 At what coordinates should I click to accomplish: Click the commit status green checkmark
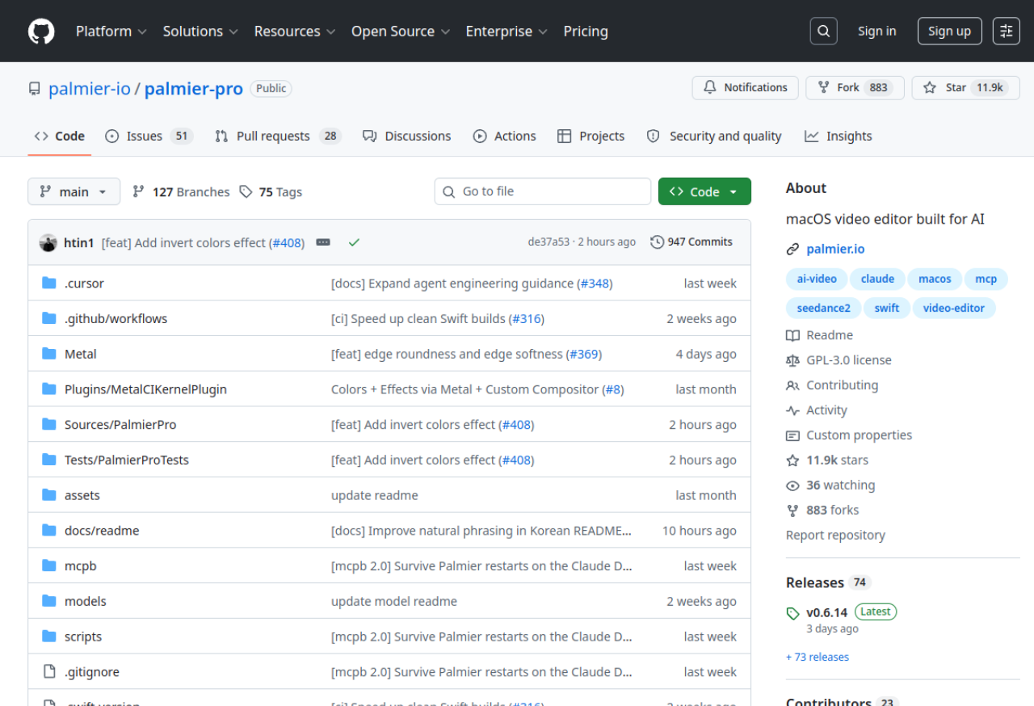tap(354, 242)
